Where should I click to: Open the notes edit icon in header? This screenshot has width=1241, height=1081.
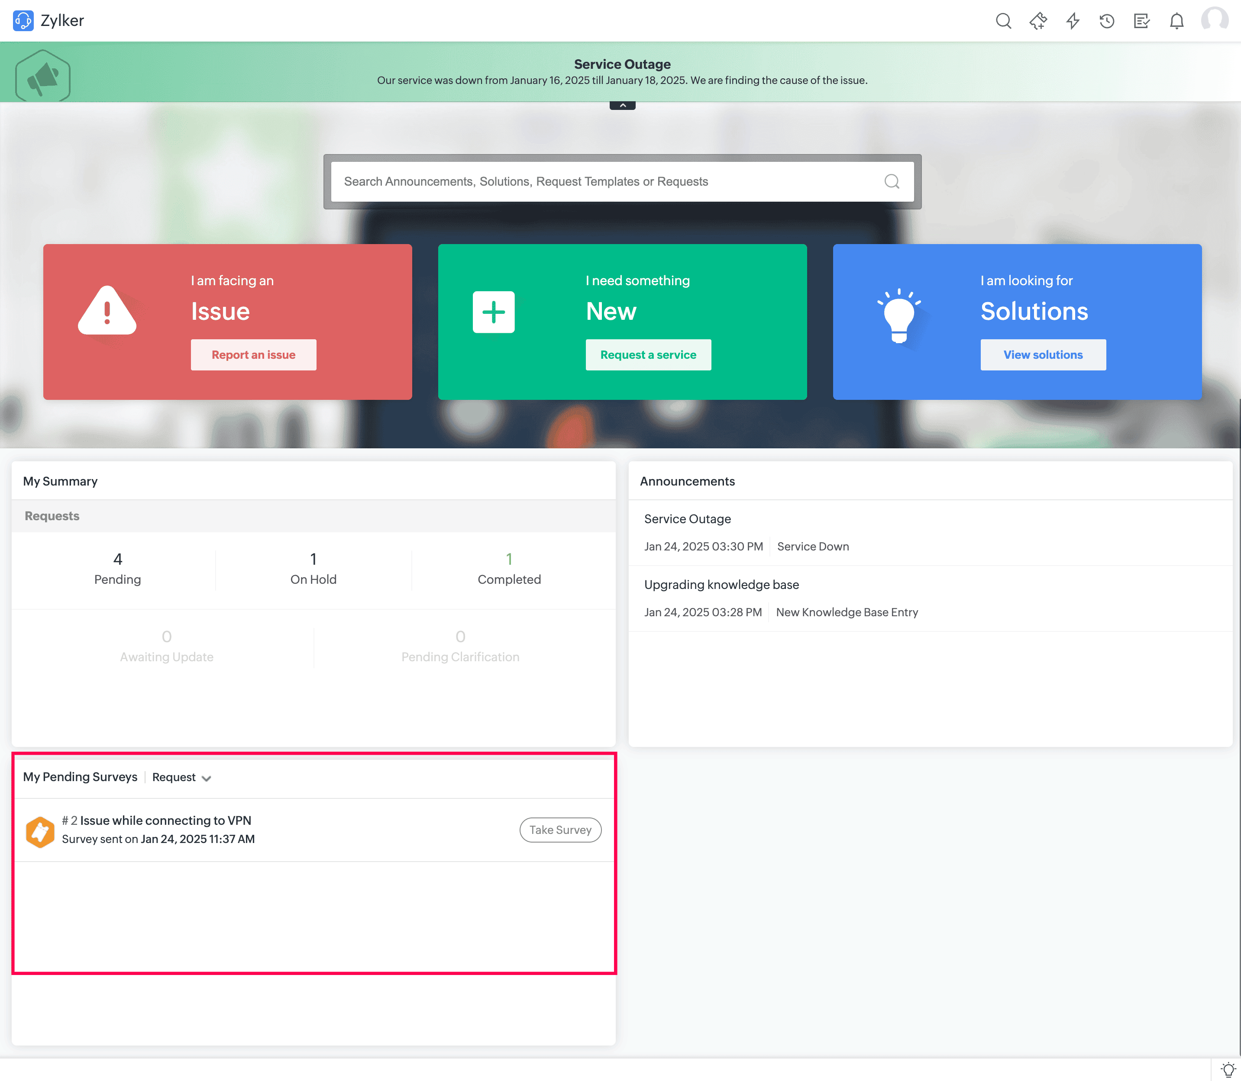coord(1141,21)
